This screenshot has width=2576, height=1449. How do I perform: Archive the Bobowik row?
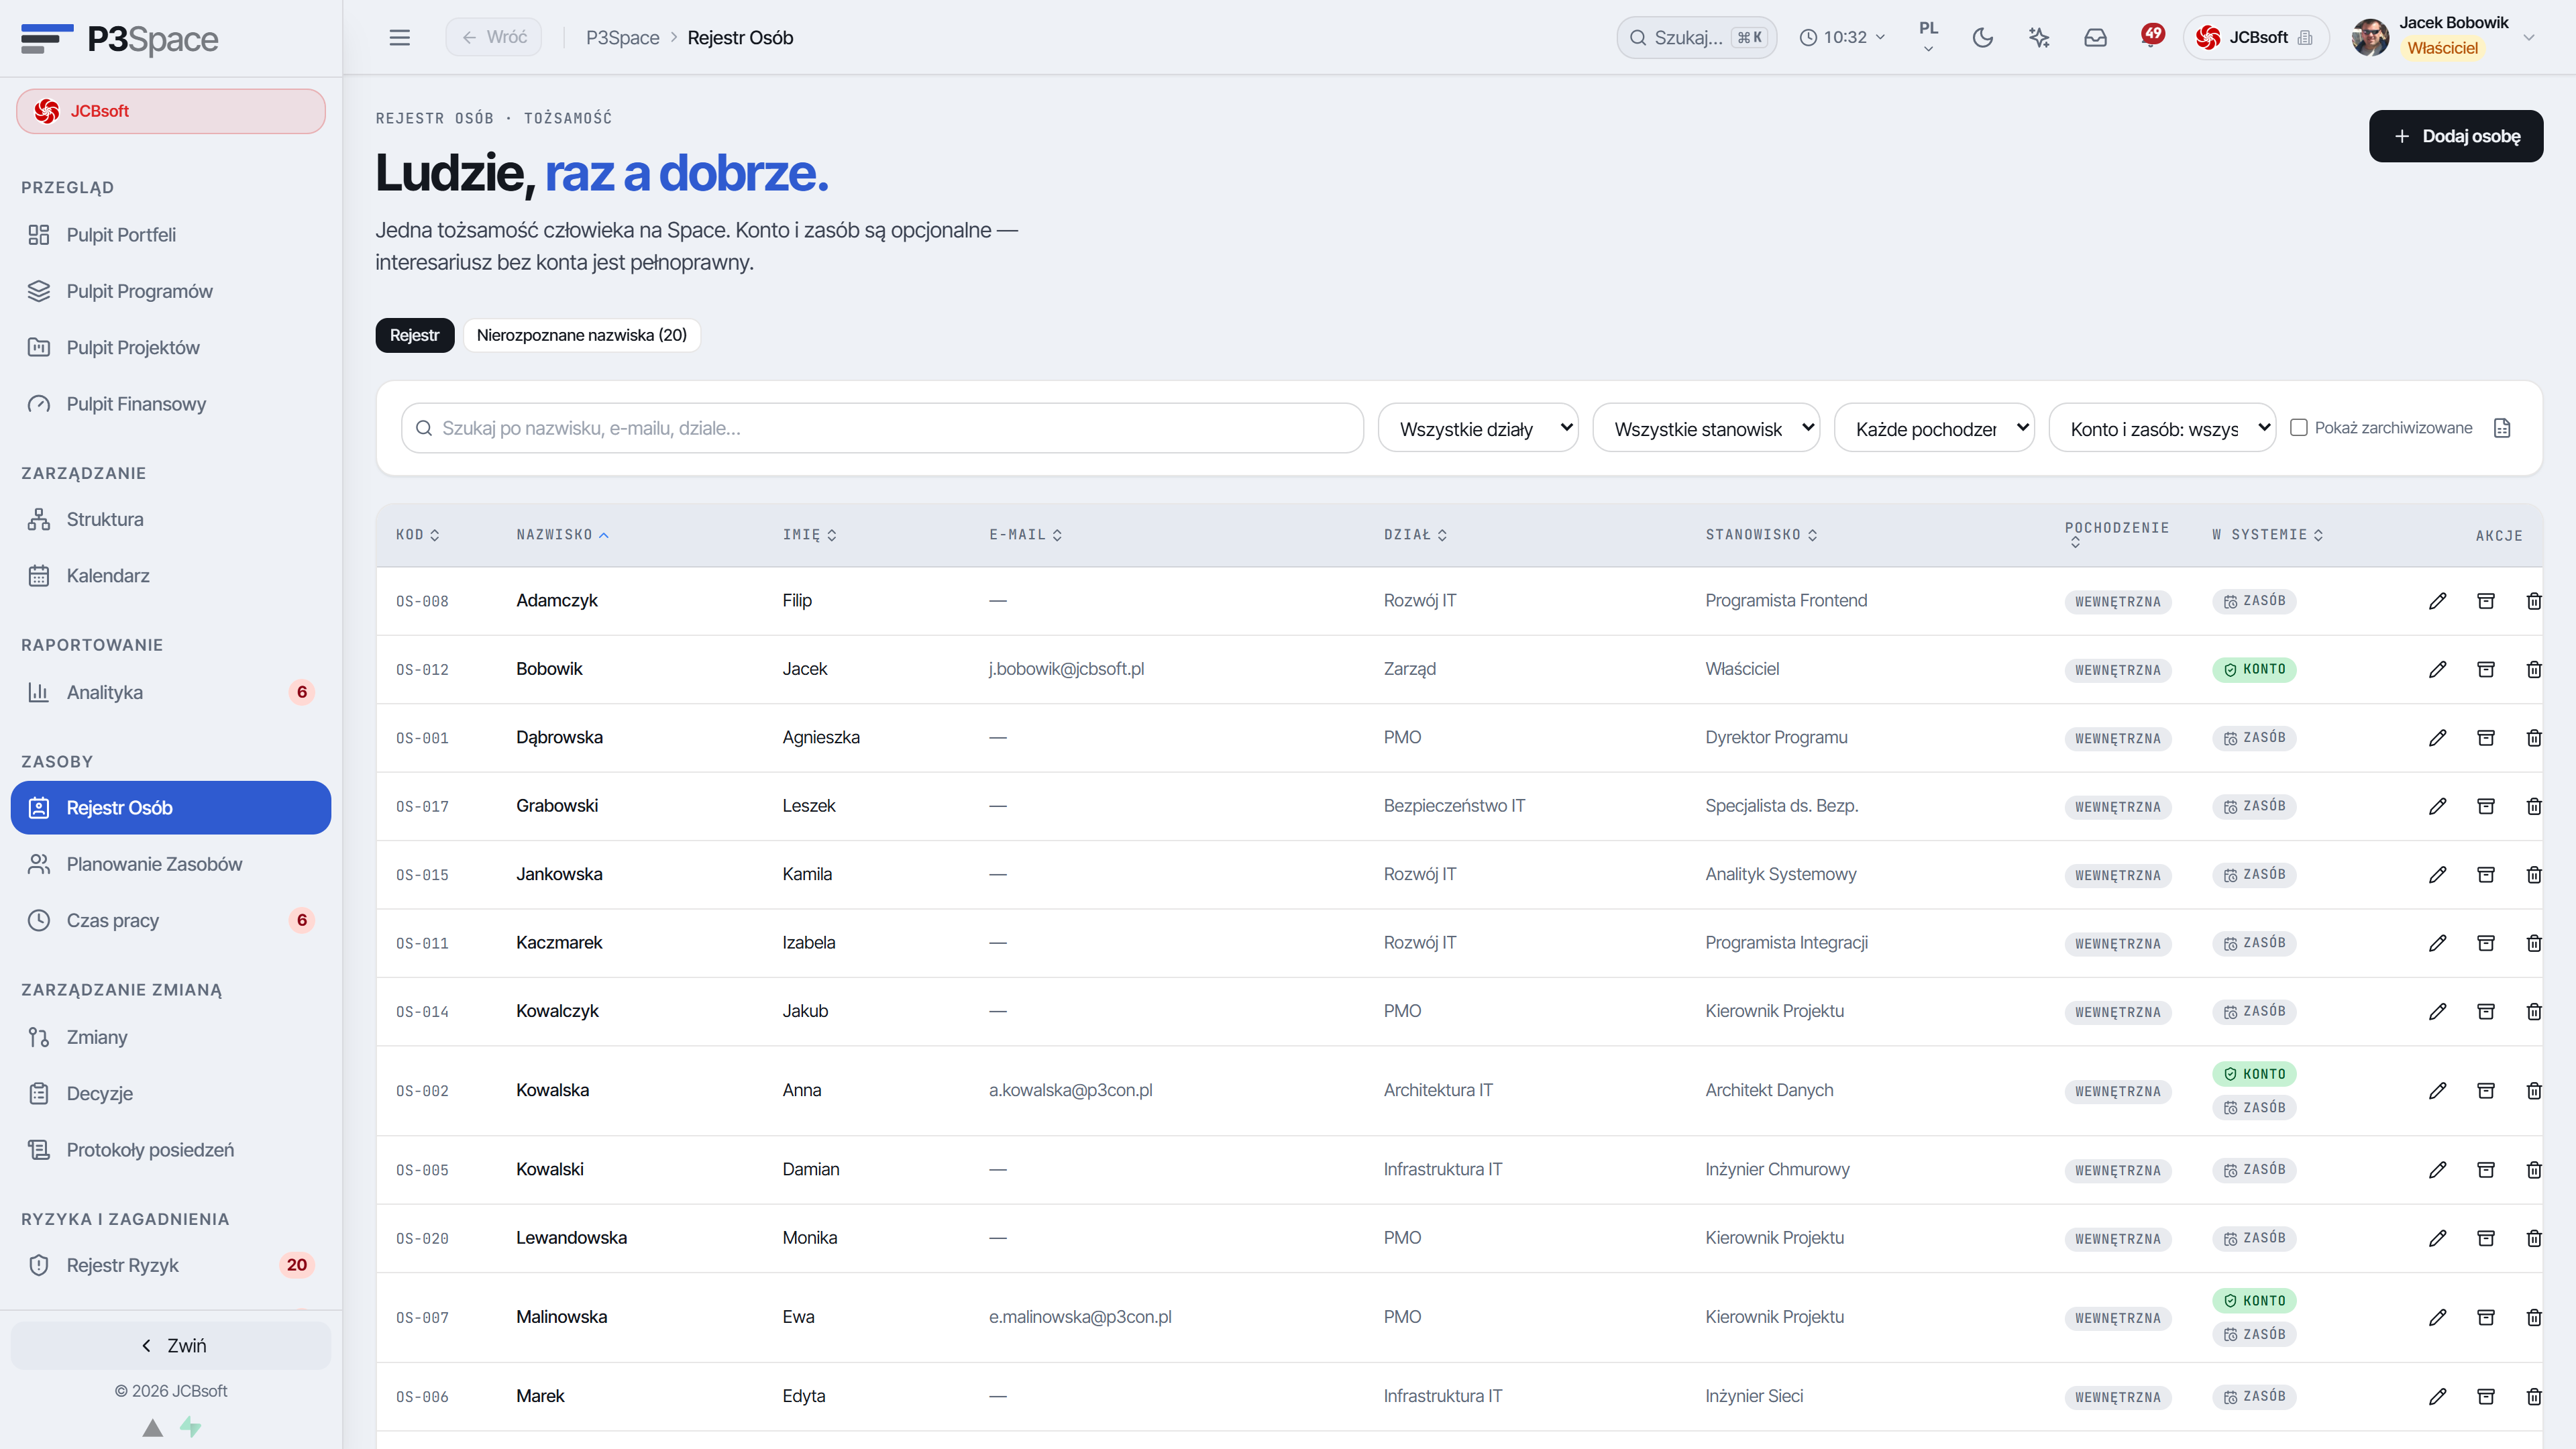2485,669
